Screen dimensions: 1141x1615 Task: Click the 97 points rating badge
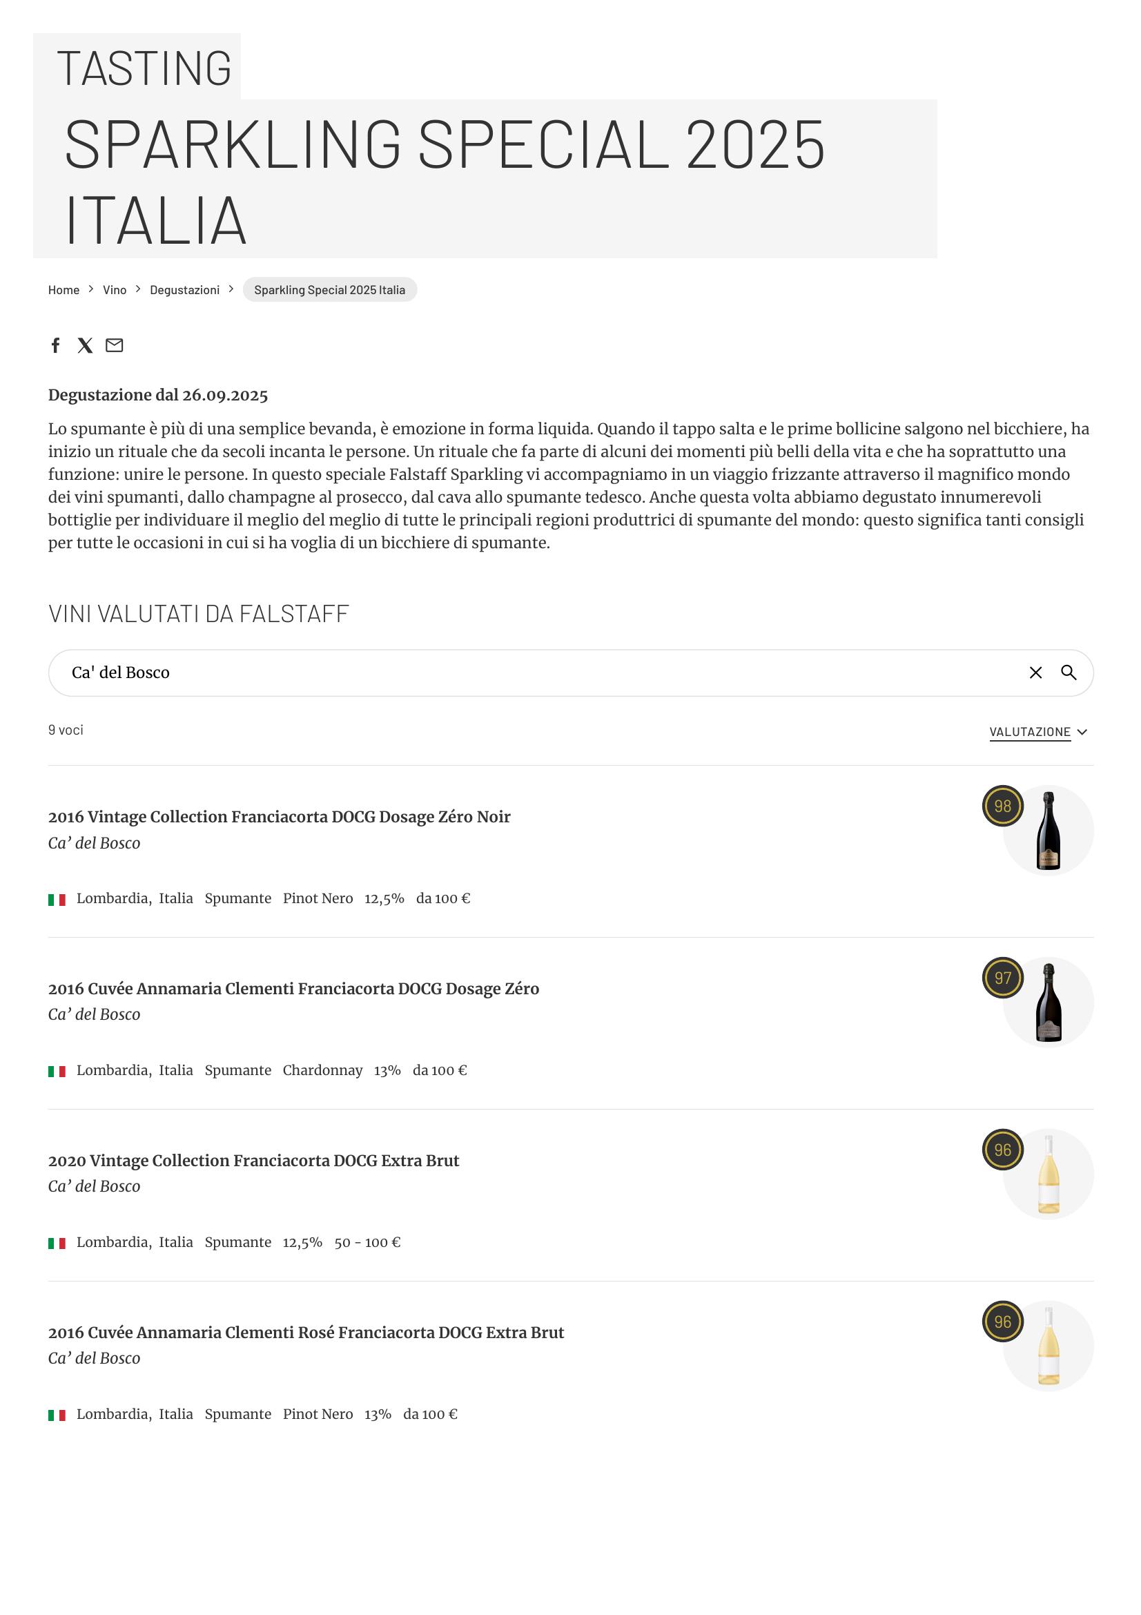coord(1002,977)
